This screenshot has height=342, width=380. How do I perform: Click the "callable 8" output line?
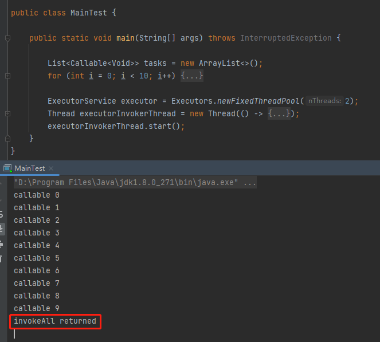point(37,296)
